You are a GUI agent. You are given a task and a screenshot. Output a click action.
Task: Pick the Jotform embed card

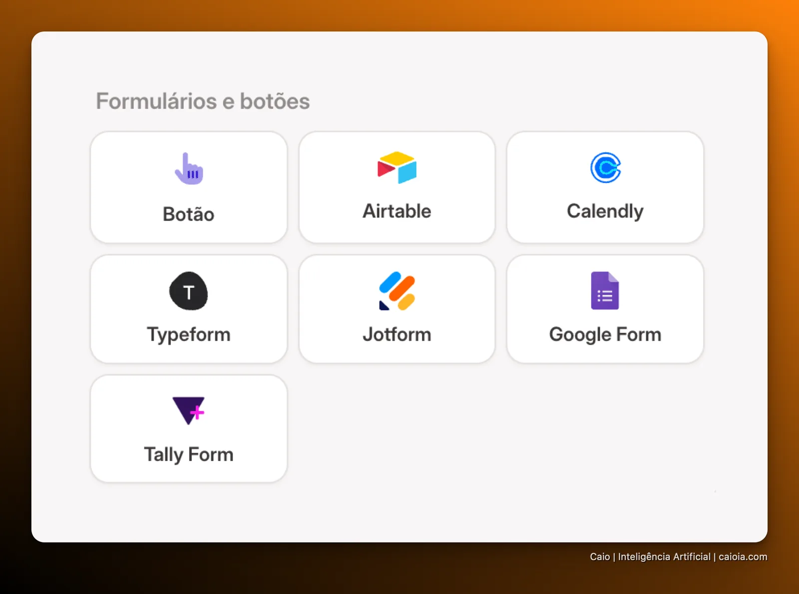(397, 309)
